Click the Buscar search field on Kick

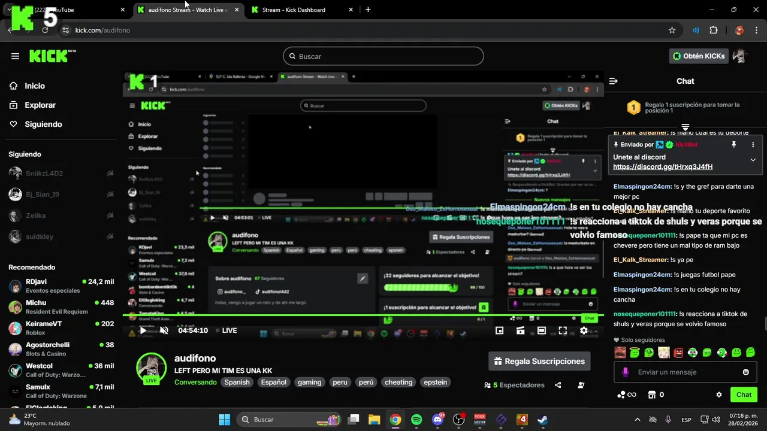[383, 56]
